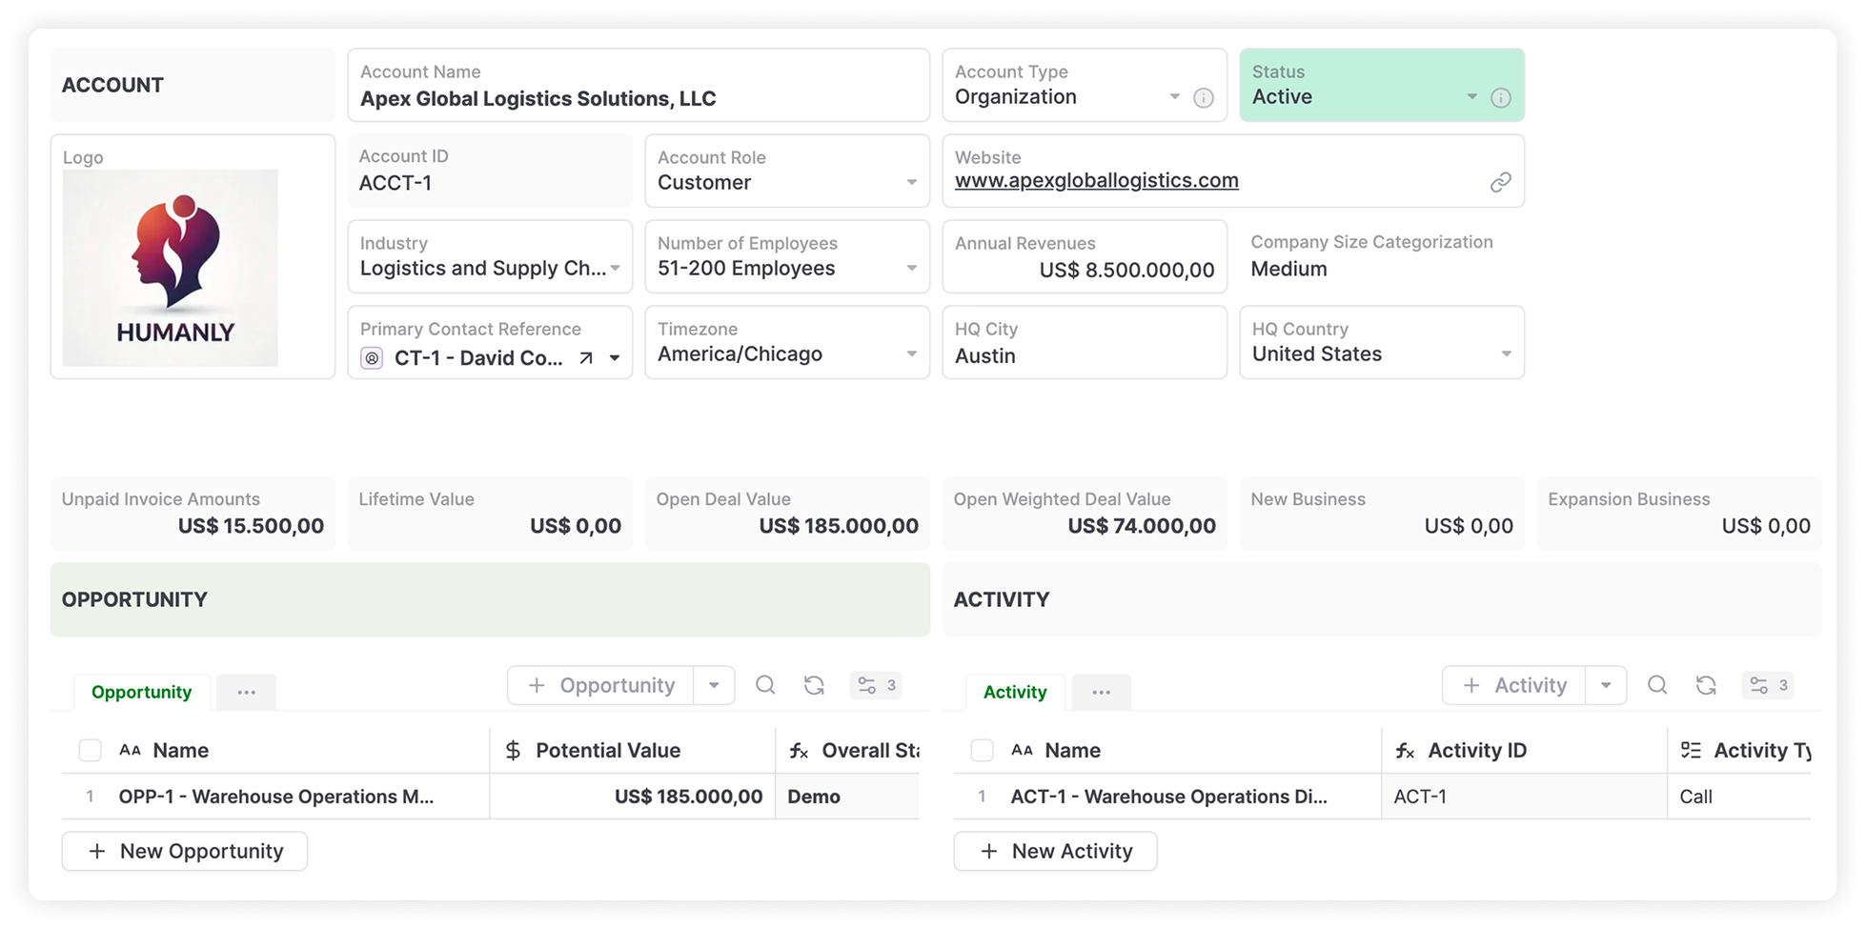Refresh the Opportunity table
The height and width of the screenshot is (929, 1866).
point(814,685)
